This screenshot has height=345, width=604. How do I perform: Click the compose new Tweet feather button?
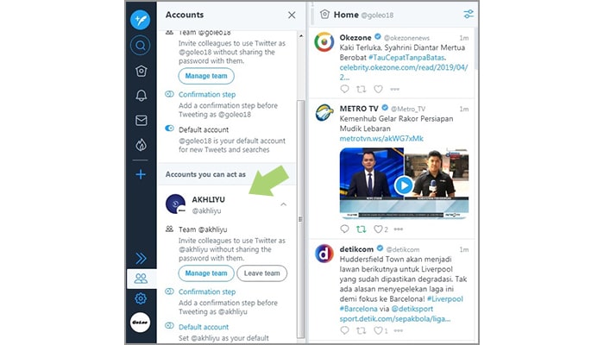(141, 18)
